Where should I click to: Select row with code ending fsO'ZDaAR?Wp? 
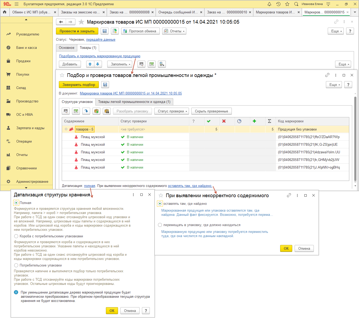pyautogui.click(x=206, y=137)
